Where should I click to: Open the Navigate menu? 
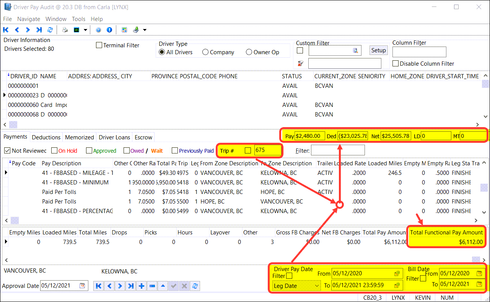click(29, 19)
